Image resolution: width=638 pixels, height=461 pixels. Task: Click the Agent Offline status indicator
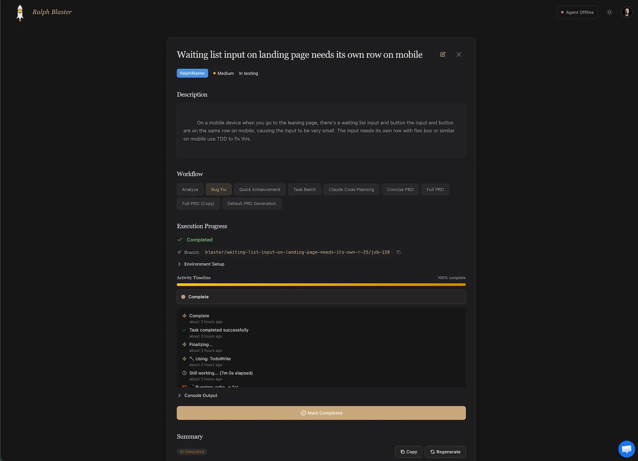click(x=577, y=12)
